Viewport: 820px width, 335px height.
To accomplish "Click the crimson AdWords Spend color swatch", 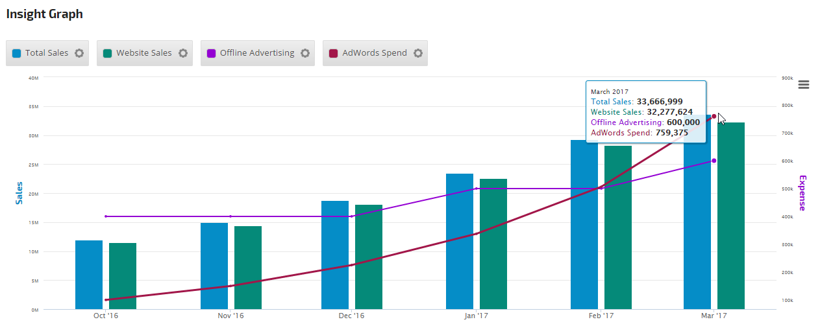I will [334, 53].
